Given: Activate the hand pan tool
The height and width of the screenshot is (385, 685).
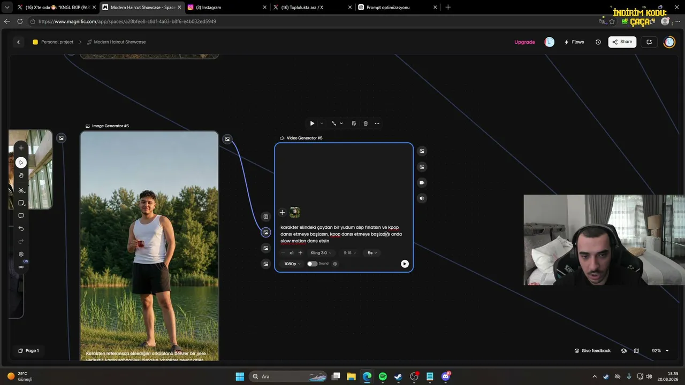Looking at the screenshot, I should click(21, 175).
